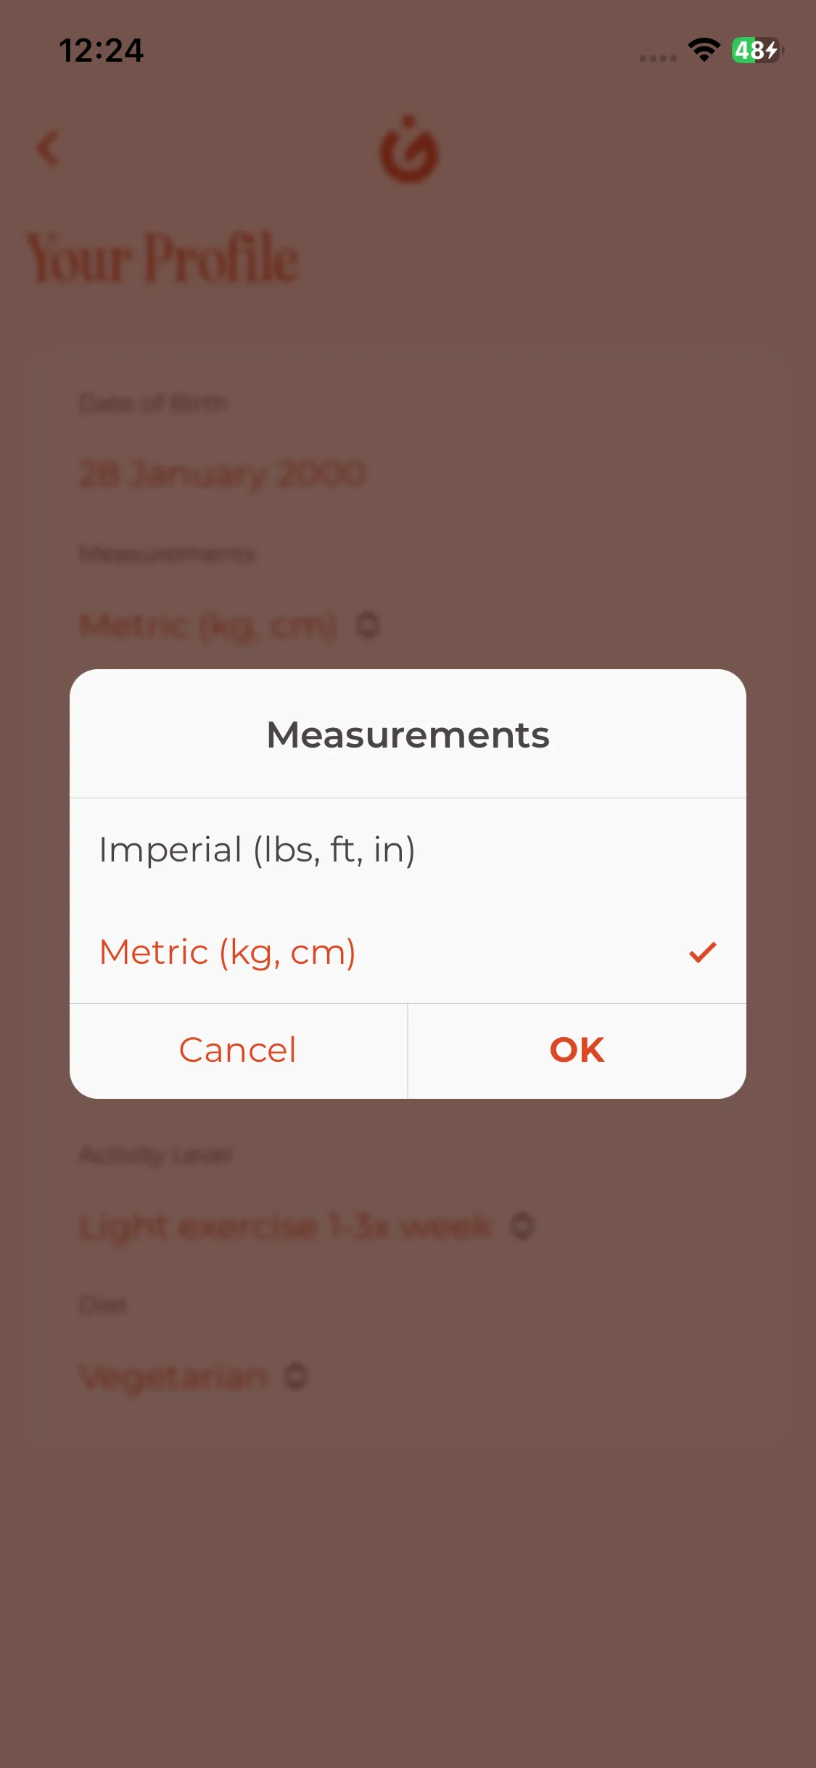The height and width of the screenshot is (1768, 816).
Task: Click the red checkmark beside Metric
Action: click(x=702, y=952)
